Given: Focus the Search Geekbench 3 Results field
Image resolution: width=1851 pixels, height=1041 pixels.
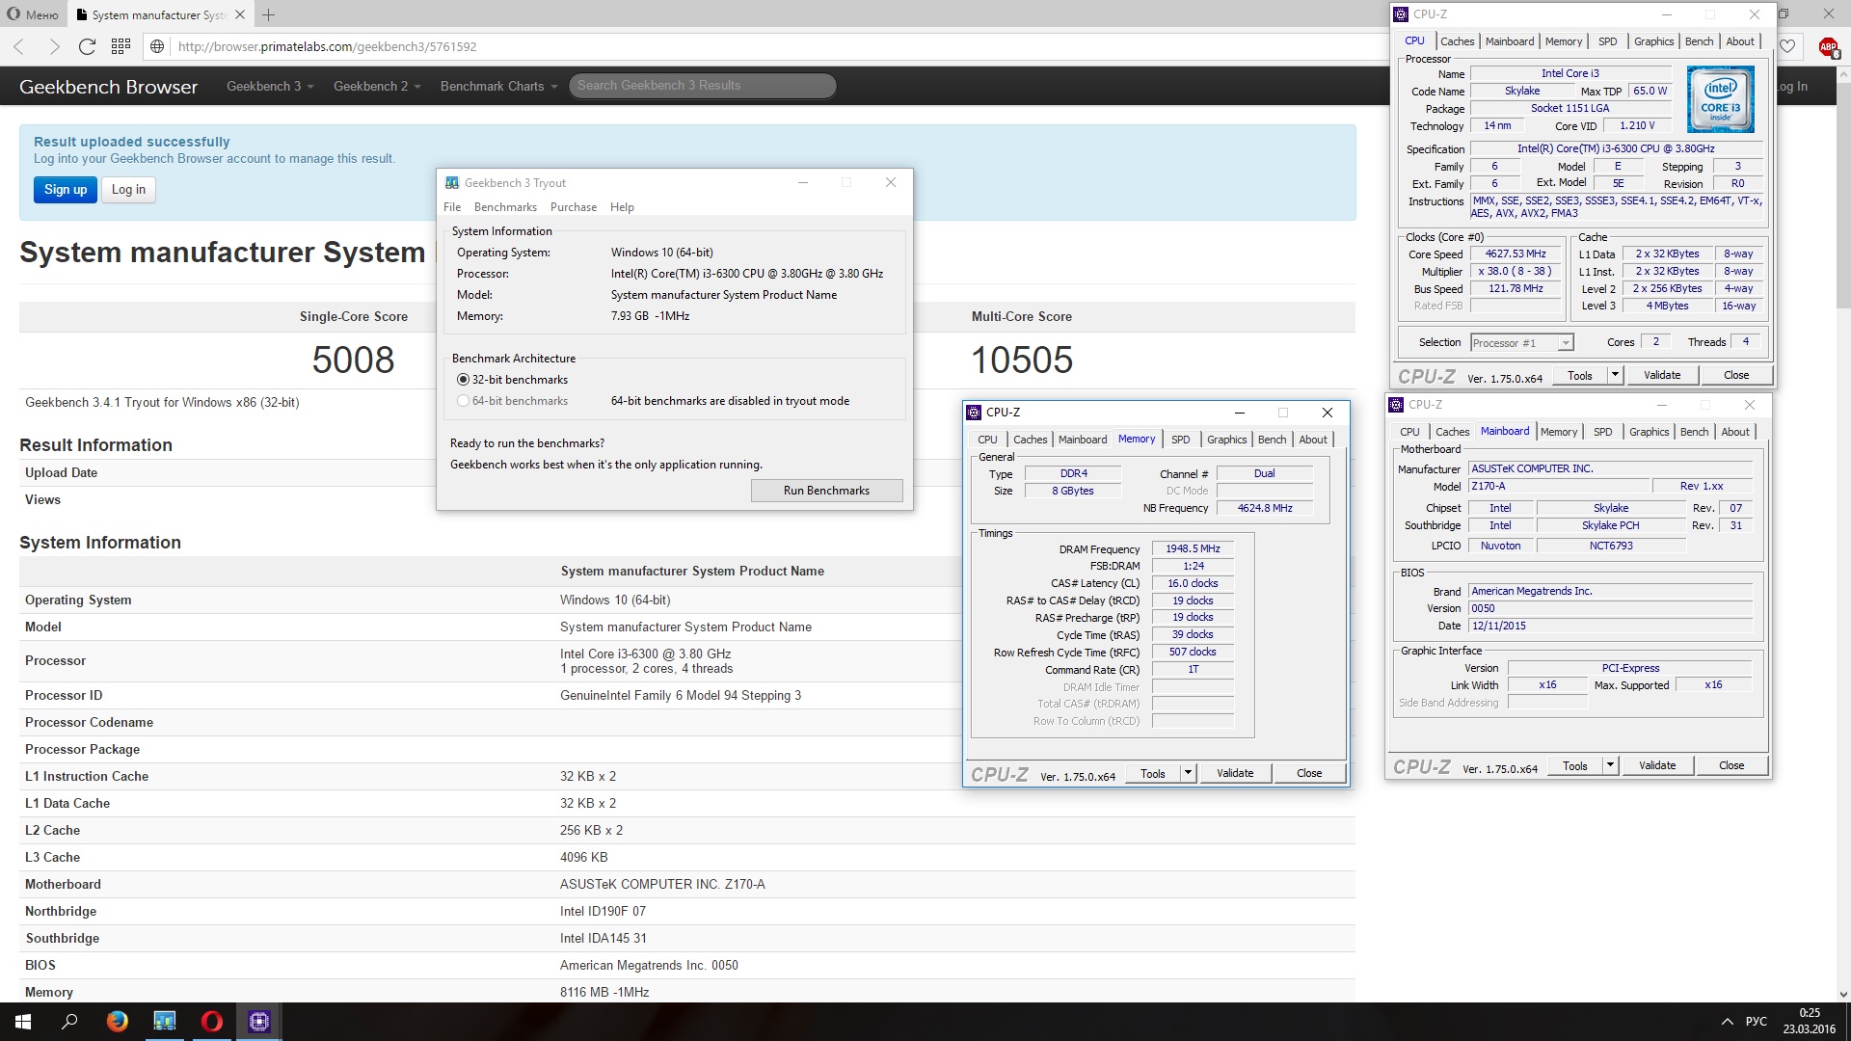Looking at the screenshot, I should click(702, 86).
